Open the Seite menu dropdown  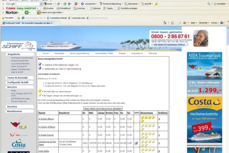click(x=194, y=23)
